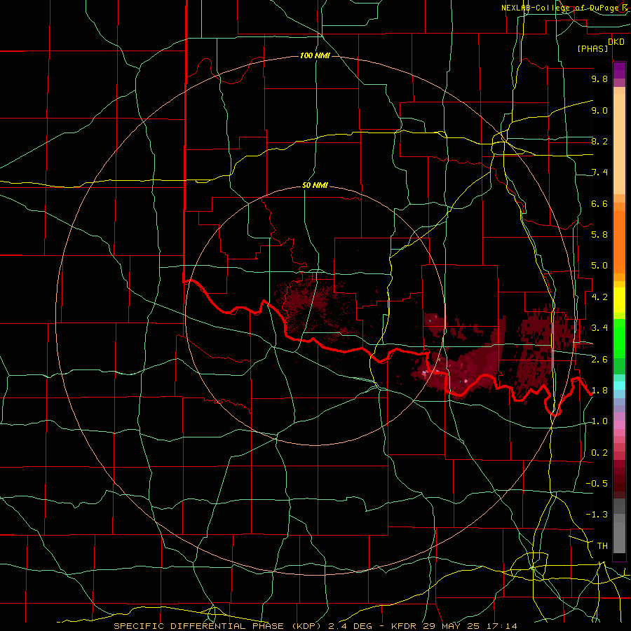Click the 7.4 scale value

[x=599, y=172]
